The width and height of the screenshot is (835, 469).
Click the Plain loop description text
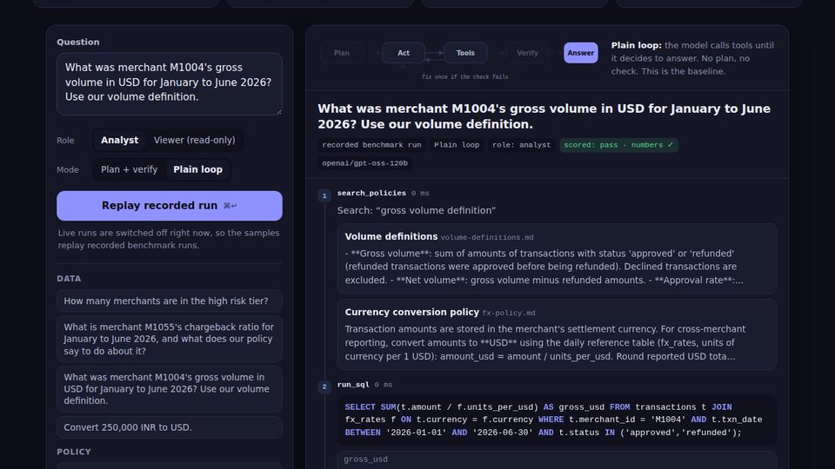(x=693, y=58)
